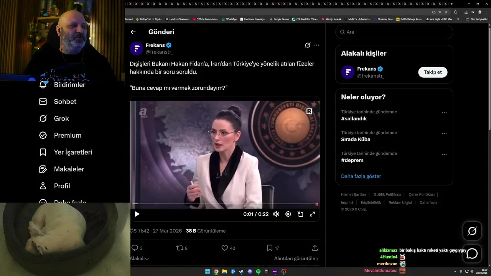
Task: Open Chrome downloads icon
Action: point(466,12)
